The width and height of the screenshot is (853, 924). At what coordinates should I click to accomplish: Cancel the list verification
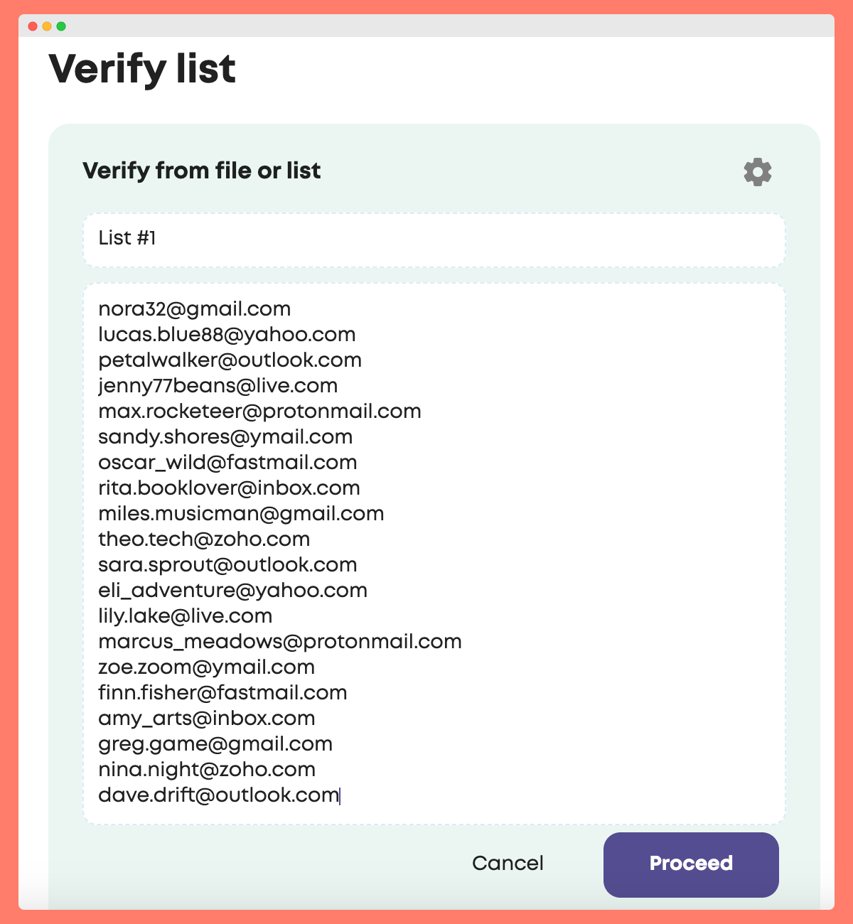point(508,863)
